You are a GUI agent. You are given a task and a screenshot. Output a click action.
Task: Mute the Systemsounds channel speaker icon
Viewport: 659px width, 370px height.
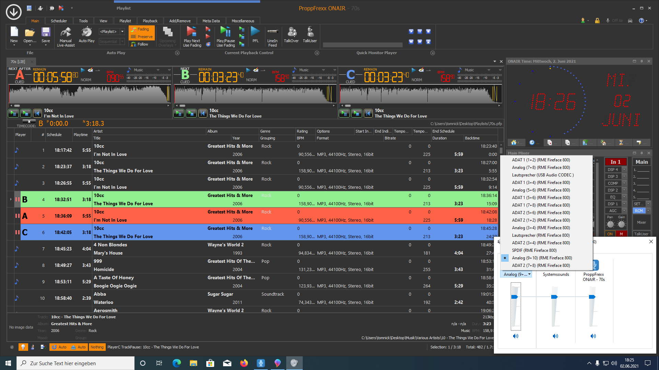(555, 336)
